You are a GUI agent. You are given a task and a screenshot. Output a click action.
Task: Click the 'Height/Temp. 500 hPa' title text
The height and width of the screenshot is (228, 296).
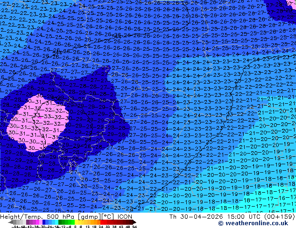coord(37,217)
